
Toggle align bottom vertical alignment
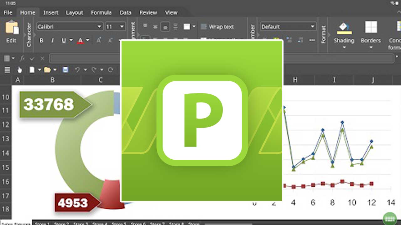[x=165, y=27]
